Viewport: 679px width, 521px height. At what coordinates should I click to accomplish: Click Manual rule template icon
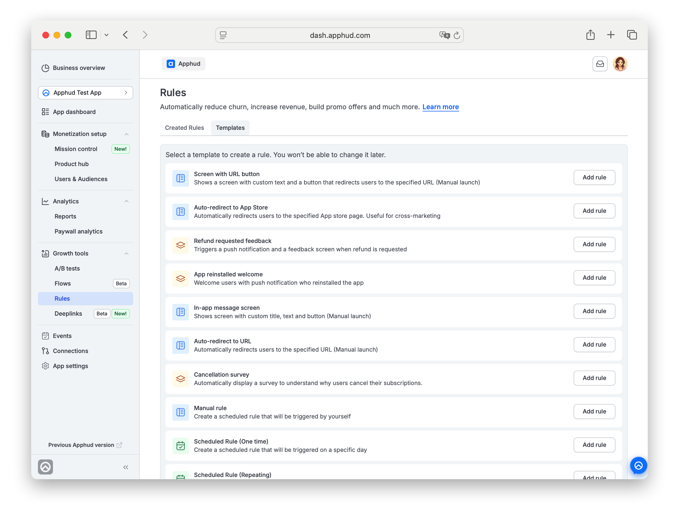181,412
